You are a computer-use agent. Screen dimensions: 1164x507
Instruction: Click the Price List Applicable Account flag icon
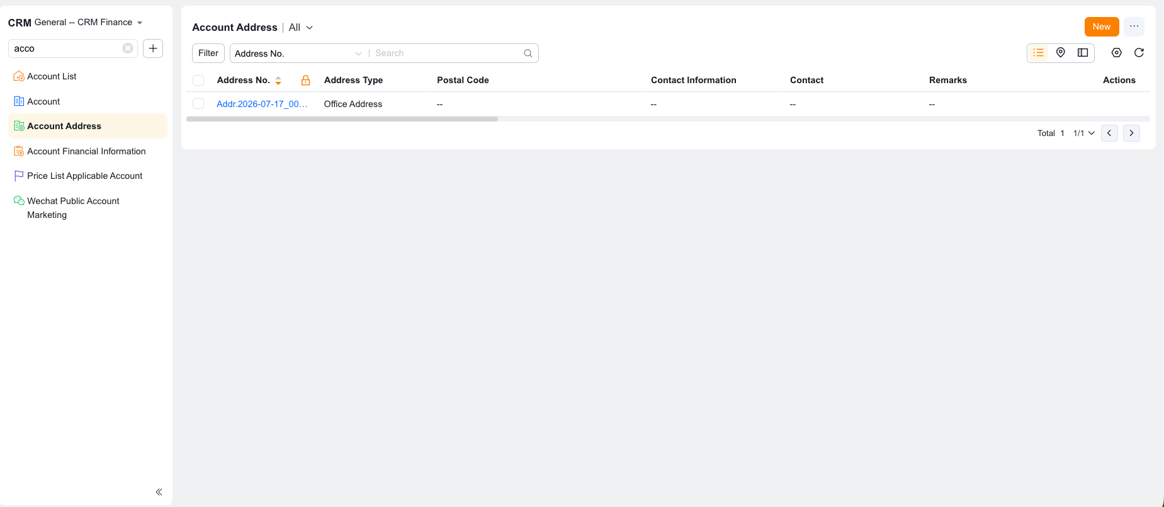coord(19,176)
